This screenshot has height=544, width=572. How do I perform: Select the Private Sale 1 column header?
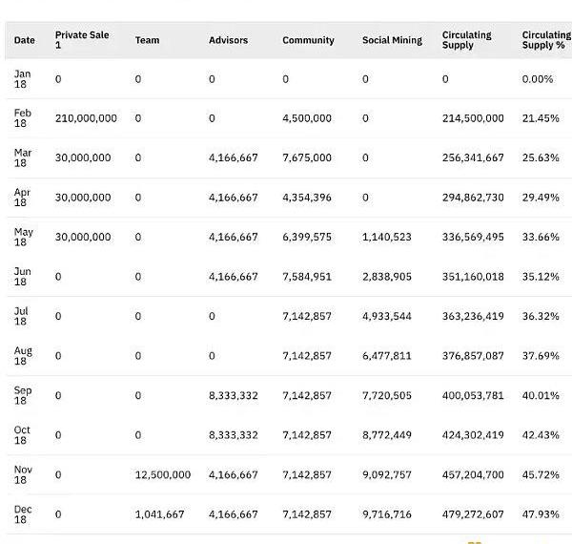82,40
